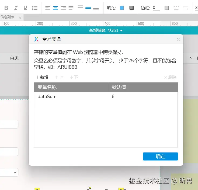Align text to the left

(48, 8)
